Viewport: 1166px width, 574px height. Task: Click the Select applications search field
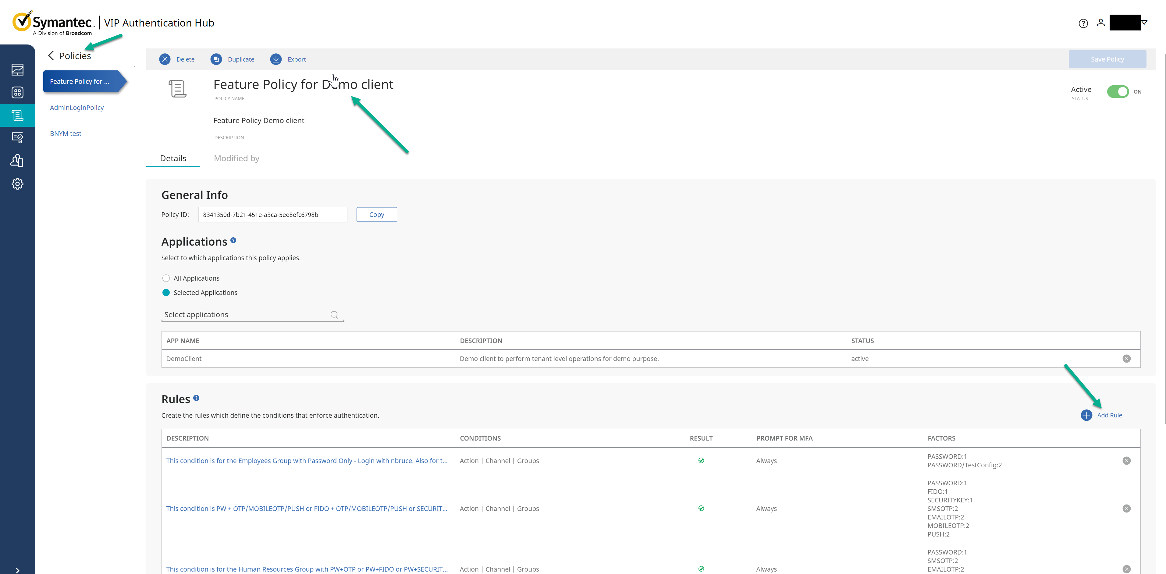coord(247,315)
